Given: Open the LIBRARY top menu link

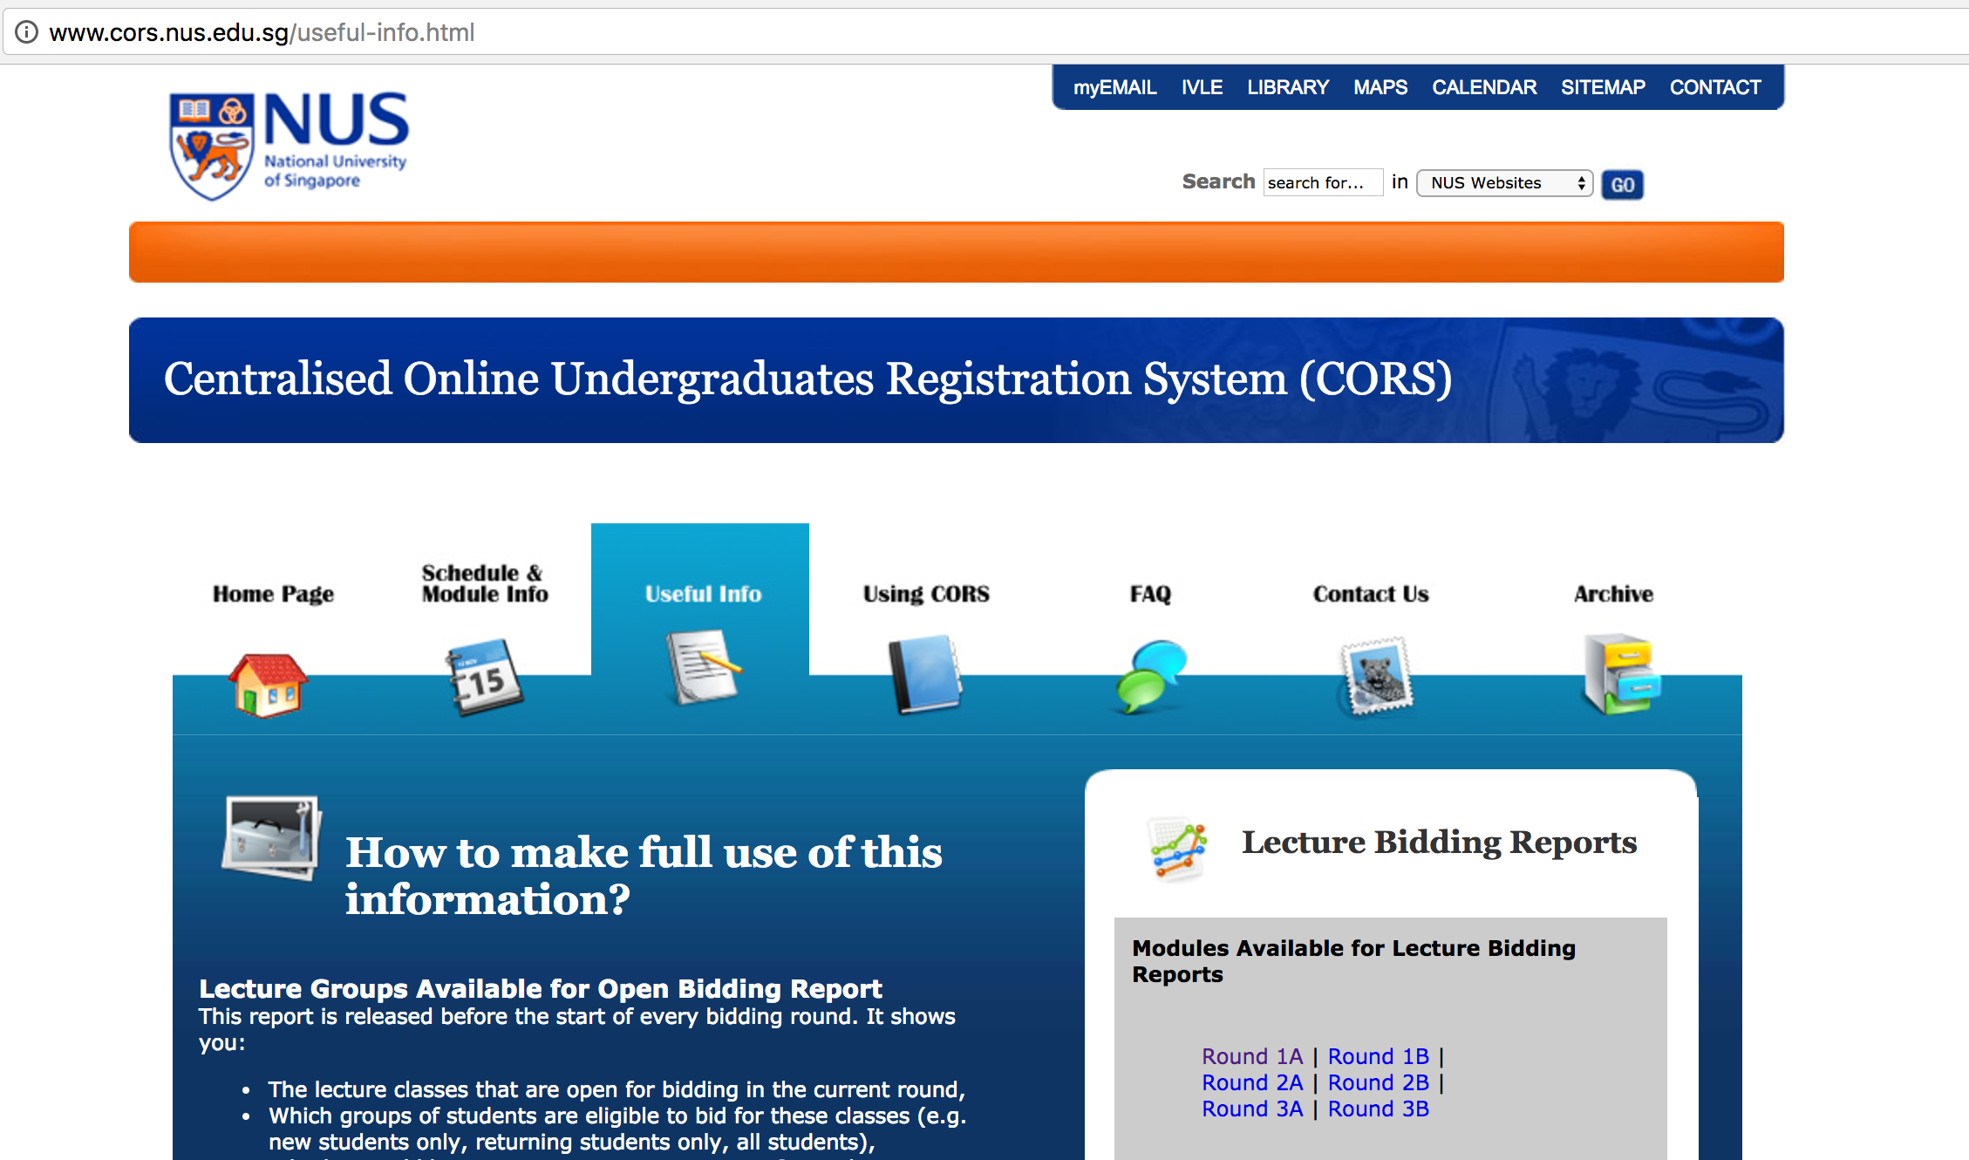Looking at the screenshot, I should click(1287, 87).
